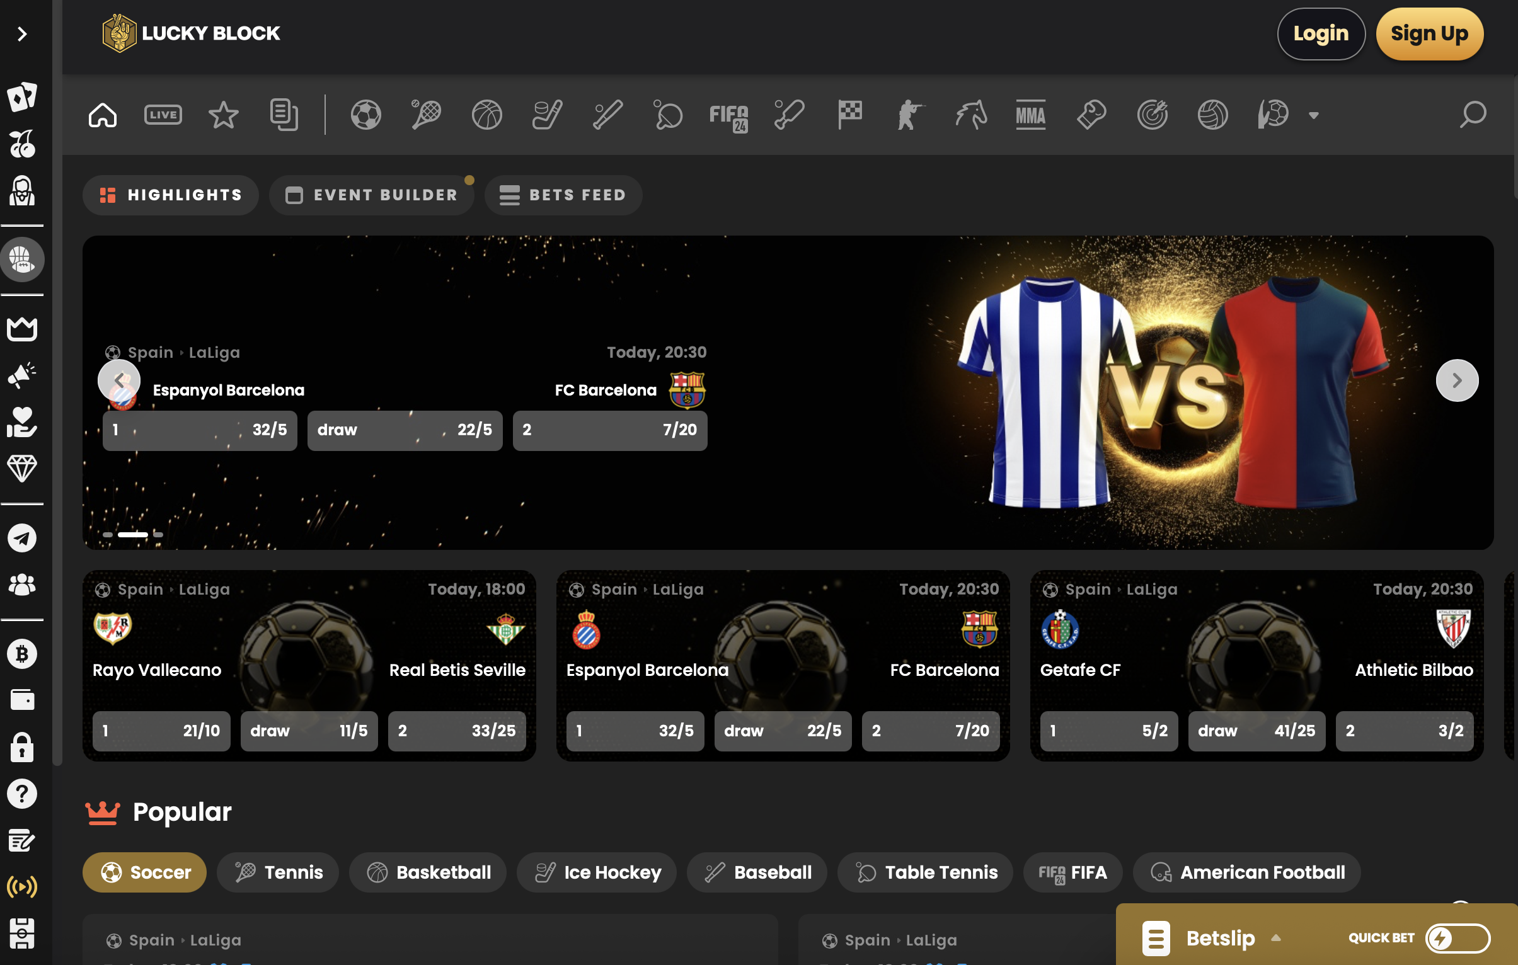Open the casino cards icon in sidebar
The width and height of the screenshot is (1518, 965).
tap(22, 96)
